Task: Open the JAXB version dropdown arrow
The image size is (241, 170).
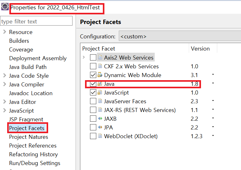Action: click(213, 118)
